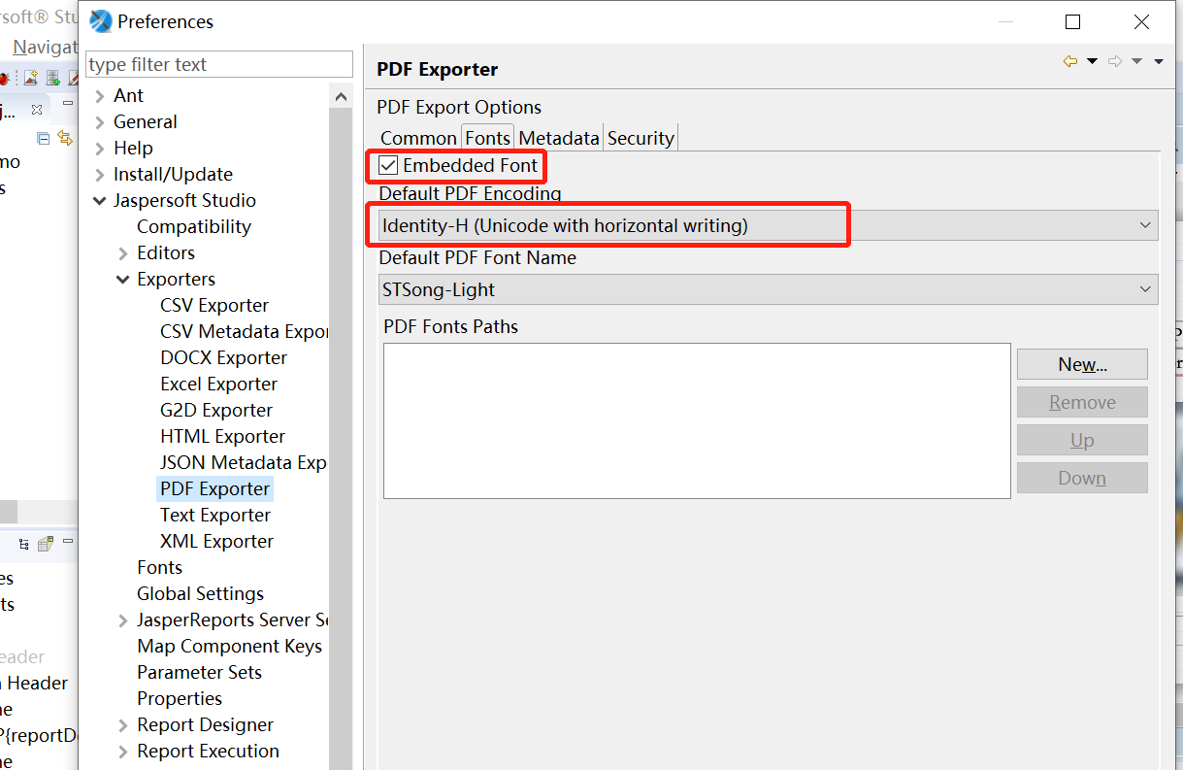This screenshot has width=1183, height=770.
Task: Click the New... button for PDF font paths
Action: point(1082,364)
